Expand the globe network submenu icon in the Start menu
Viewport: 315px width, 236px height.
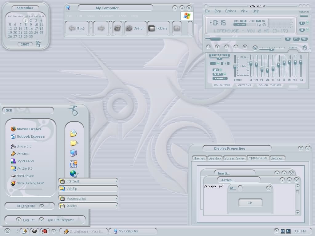coord(74,174)
